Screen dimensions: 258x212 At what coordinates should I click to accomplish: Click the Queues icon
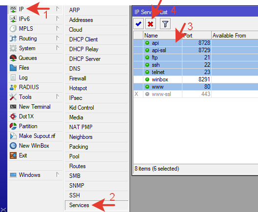13,58
